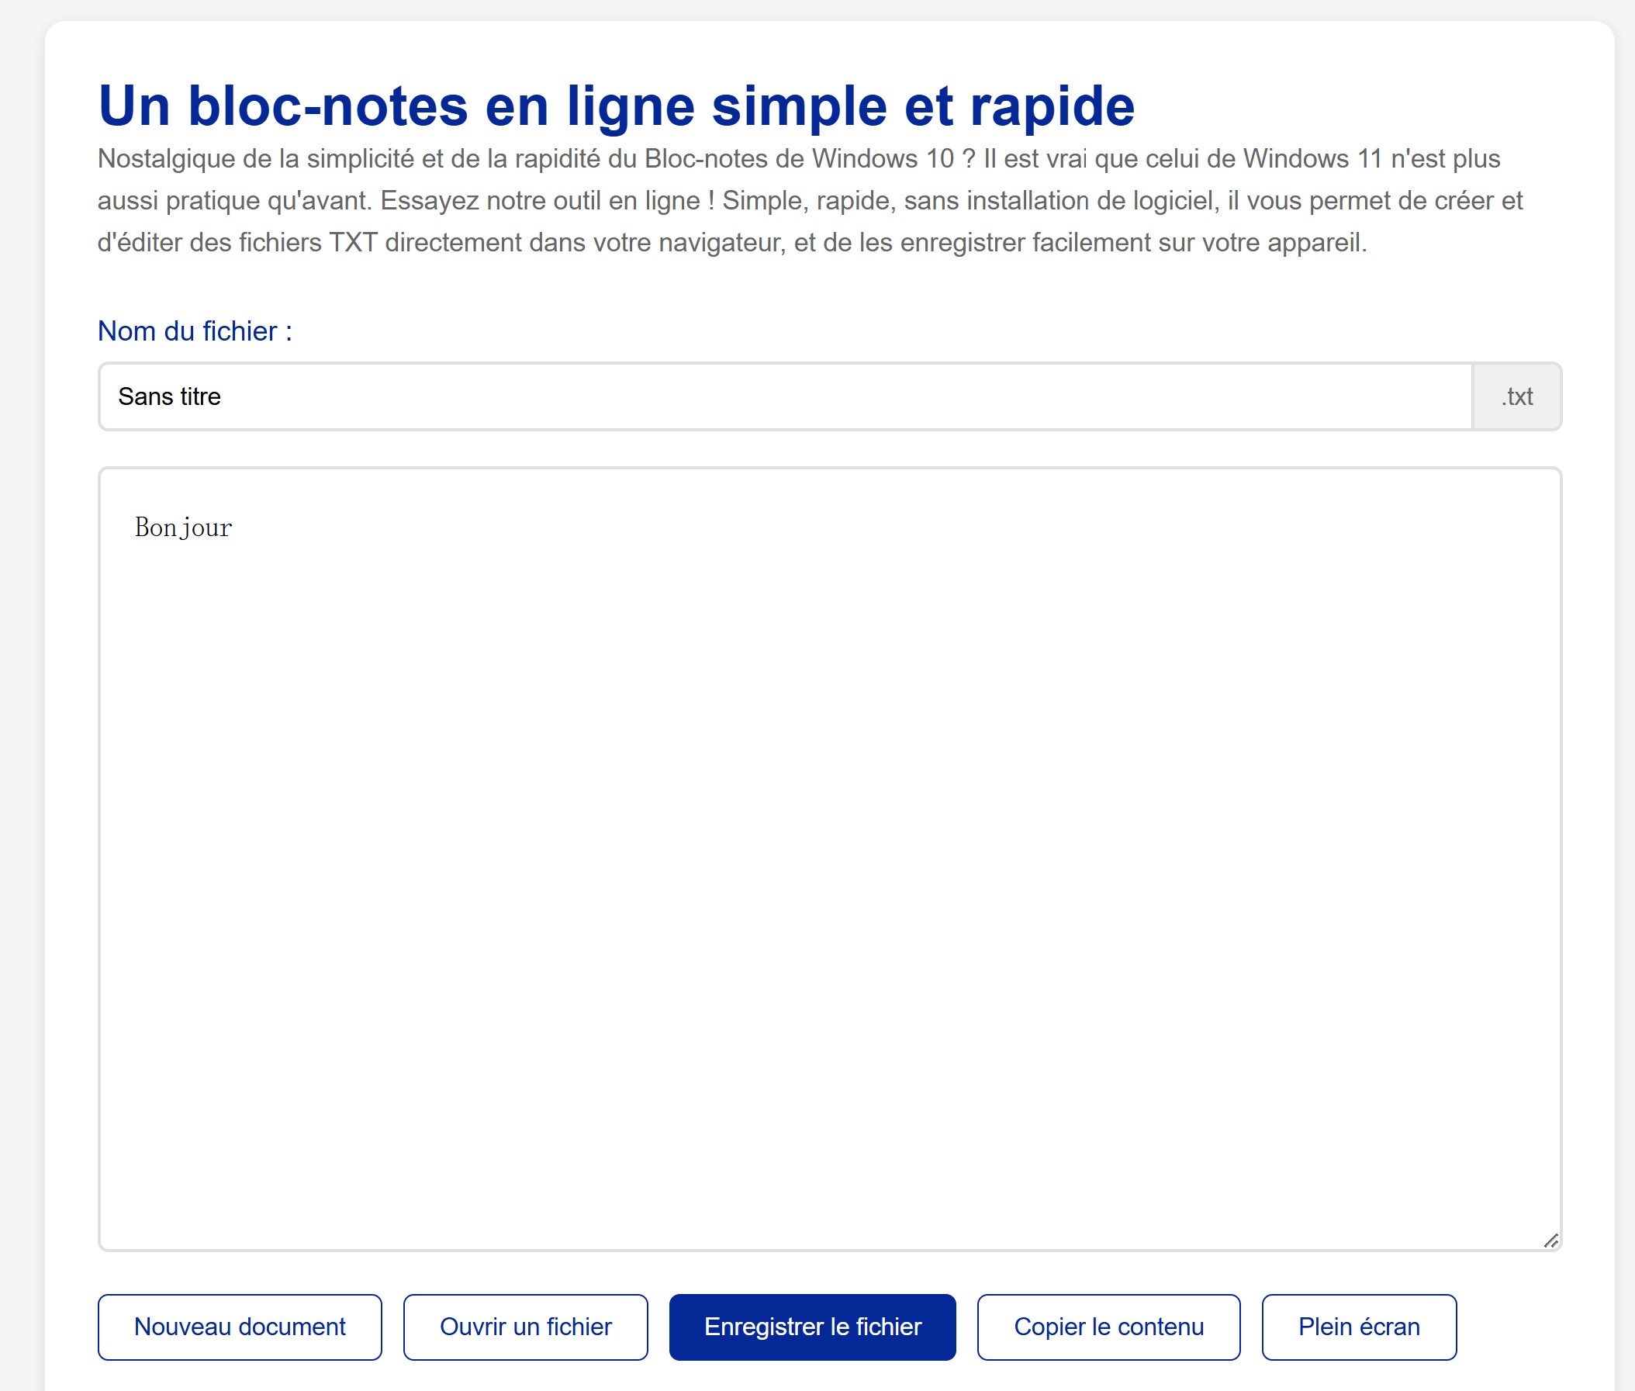
Task: Click the word rapide in the heading
Action: tap(1053, 107)
